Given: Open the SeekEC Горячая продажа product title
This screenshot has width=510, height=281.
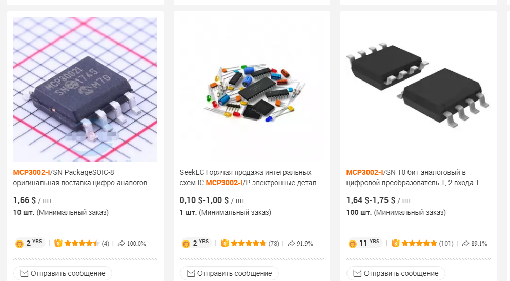Looking at the screenshot, I should 251,177.
